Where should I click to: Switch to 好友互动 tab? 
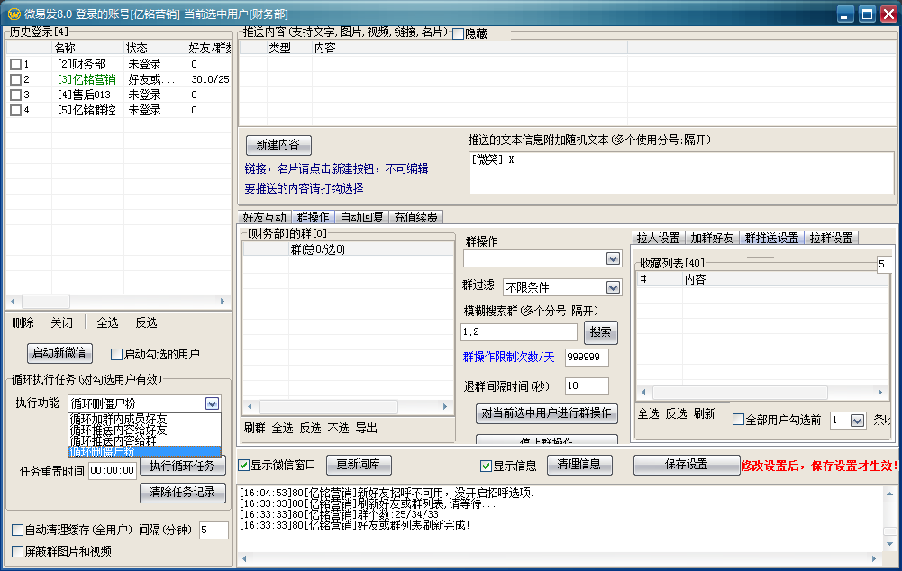(265, 217)
